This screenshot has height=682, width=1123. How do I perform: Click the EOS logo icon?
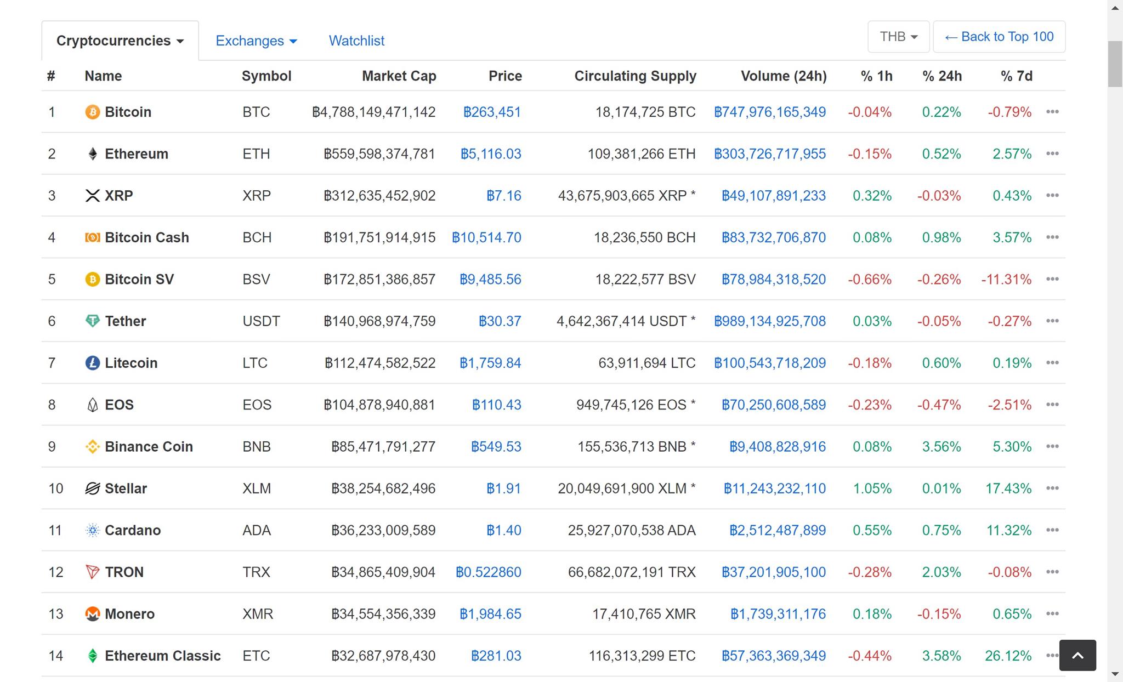tap(93, 405)
